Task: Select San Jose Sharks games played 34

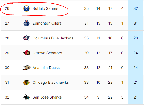Action: coord(86,97)
